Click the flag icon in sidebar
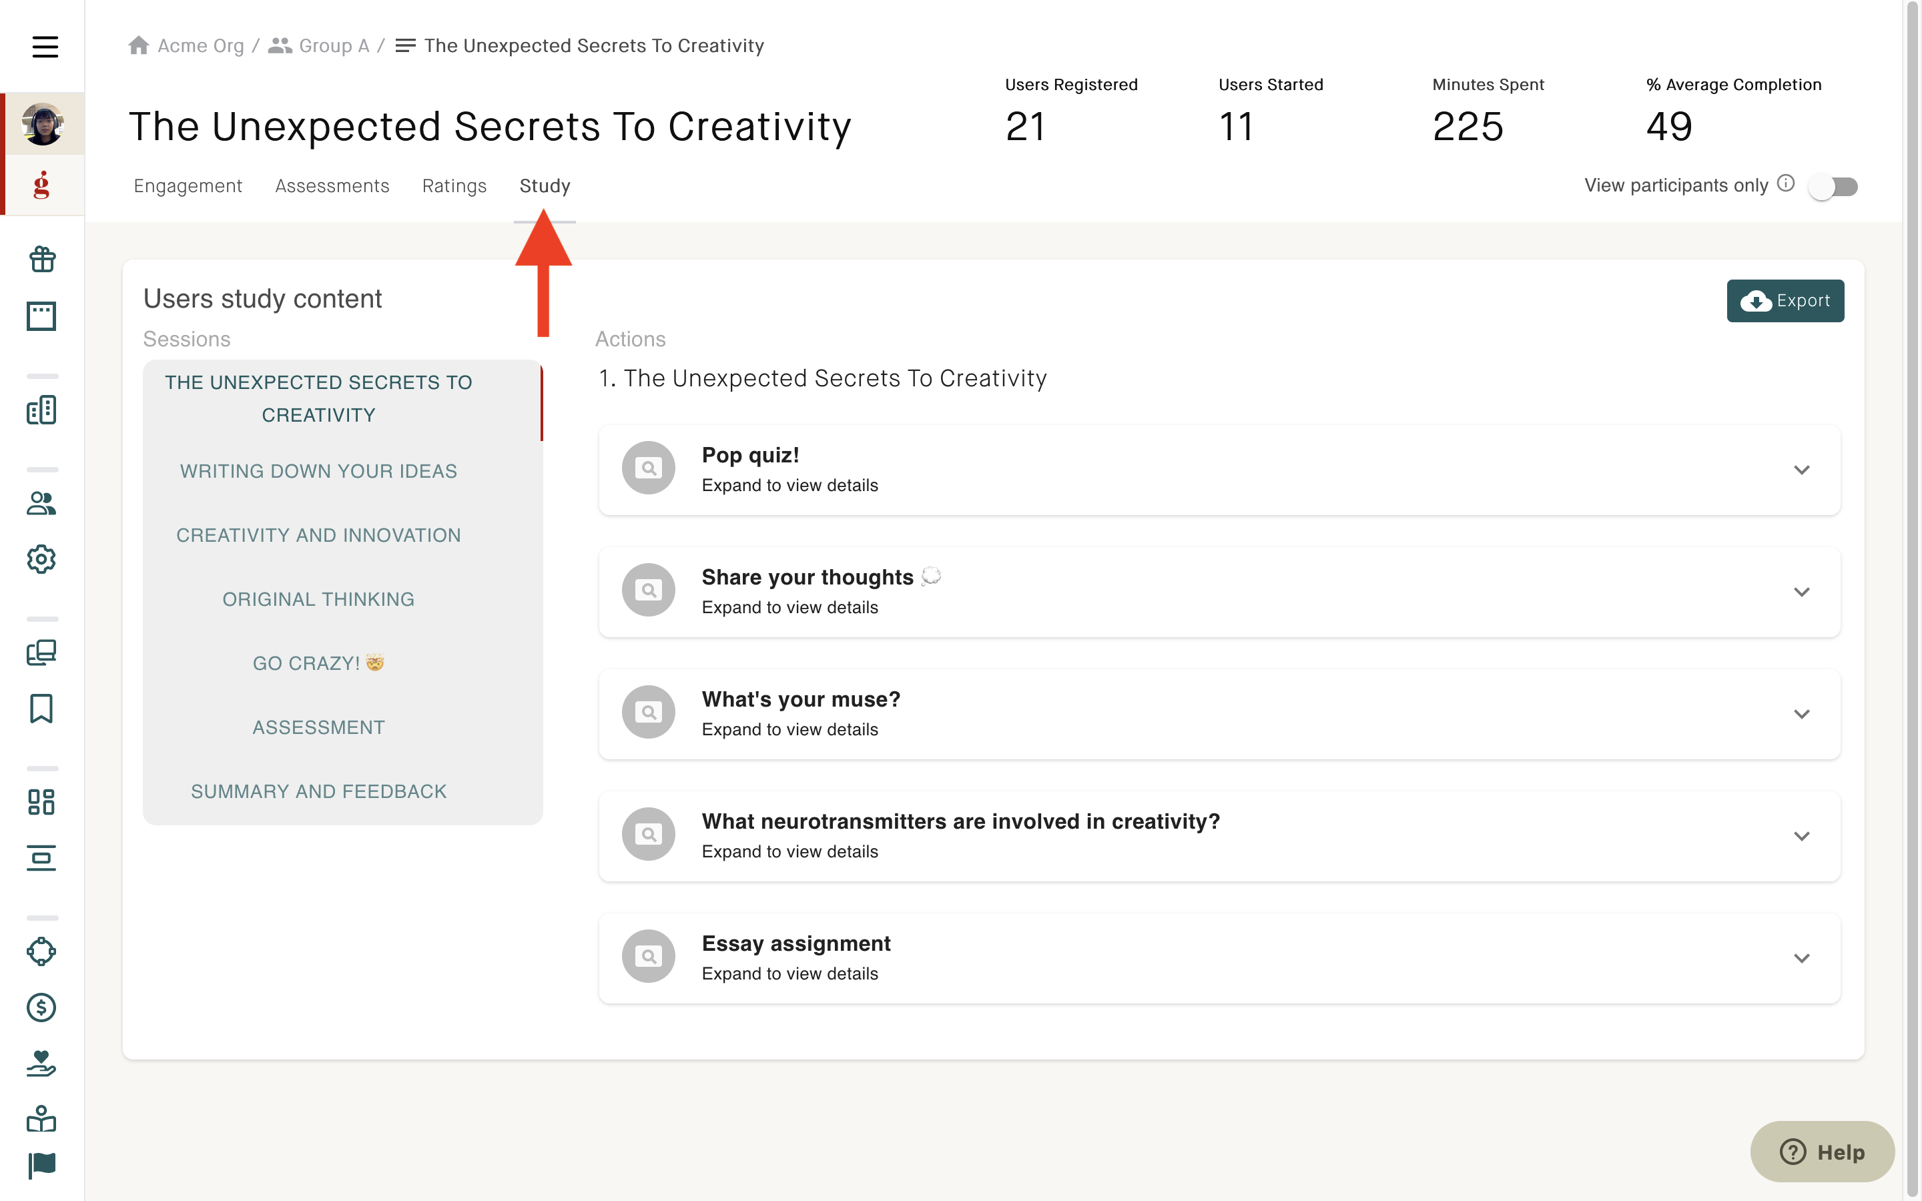Image resolution: width=1922 pixels, height=1201 pixels. click(42, 1165)
